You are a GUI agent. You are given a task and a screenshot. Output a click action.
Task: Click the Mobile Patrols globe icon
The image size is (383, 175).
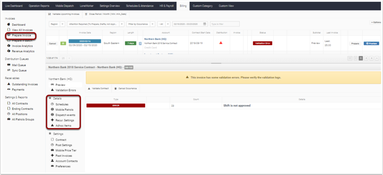click(x=52, y=109)
